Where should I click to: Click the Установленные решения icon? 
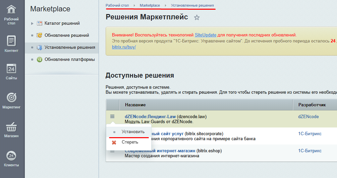(x=40, y=48)
